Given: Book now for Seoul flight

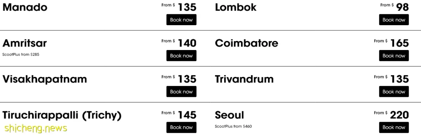Looking at the screenshot, I should tap(394, 127).
